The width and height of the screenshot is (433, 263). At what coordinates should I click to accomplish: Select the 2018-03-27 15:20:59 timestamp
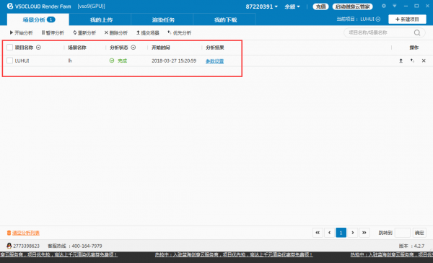click(174, 61)
